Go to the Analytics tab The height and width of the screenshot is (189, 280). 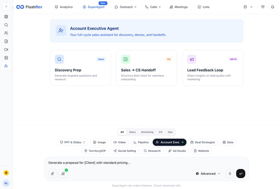click(x=64, y=7)
